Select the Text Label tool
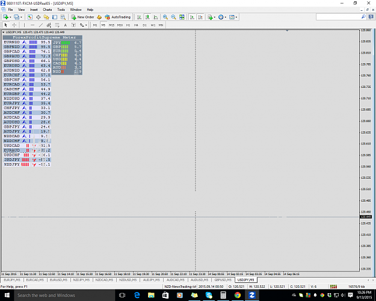This screenshot has height=301, width=376. 73,25
